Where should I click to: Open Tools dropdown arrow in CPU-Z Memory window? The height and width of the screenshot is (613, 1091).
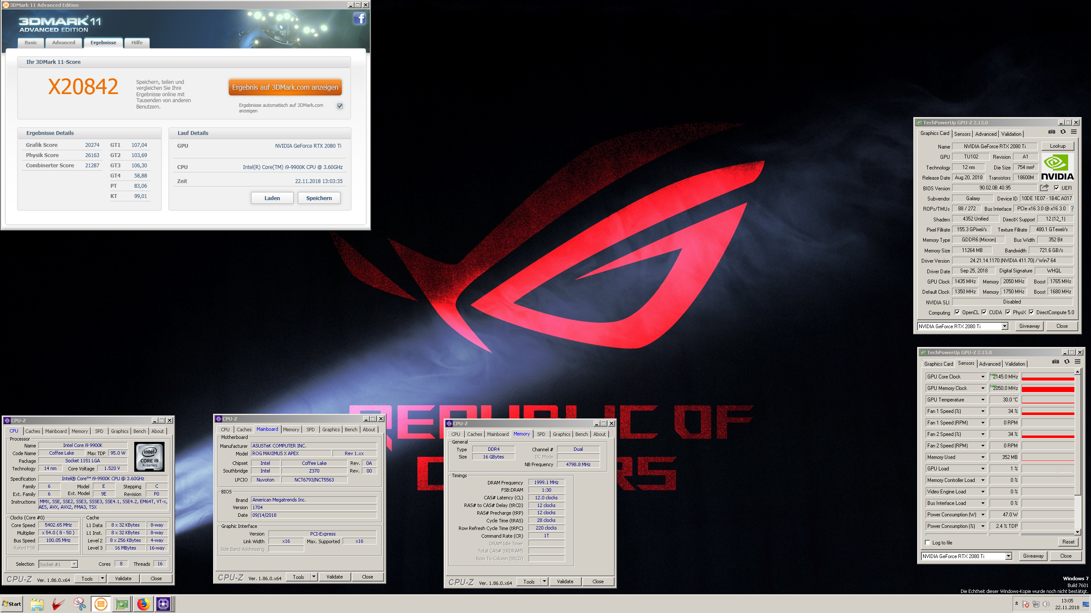click(544, 581)
